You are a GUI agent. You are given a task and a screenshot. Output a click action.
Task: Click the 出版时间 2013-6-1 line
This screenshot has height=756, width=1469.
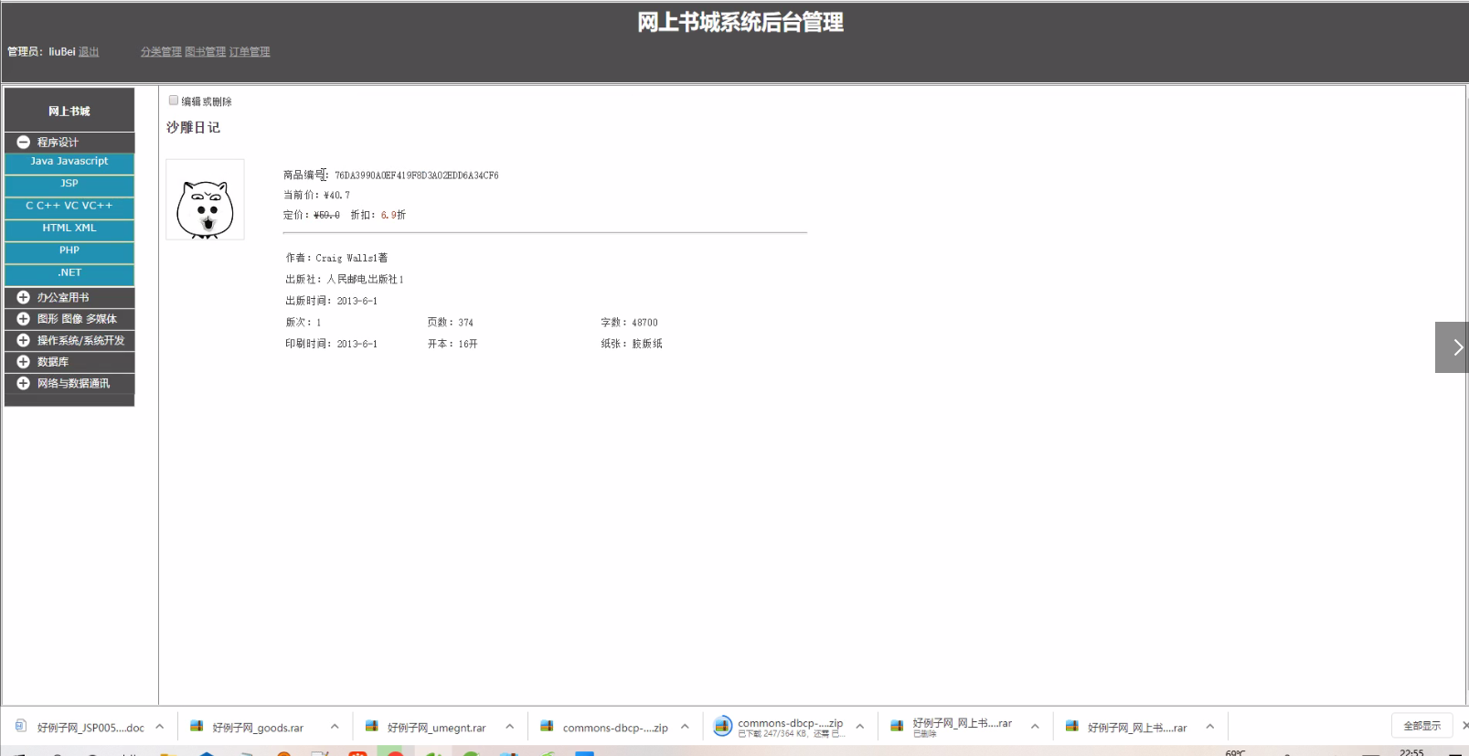click(331, 301)
